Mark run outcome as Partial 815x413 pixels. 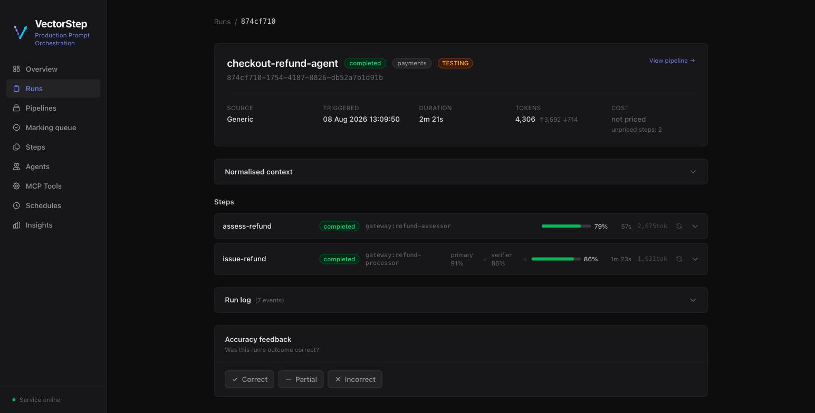click(301, 379)
